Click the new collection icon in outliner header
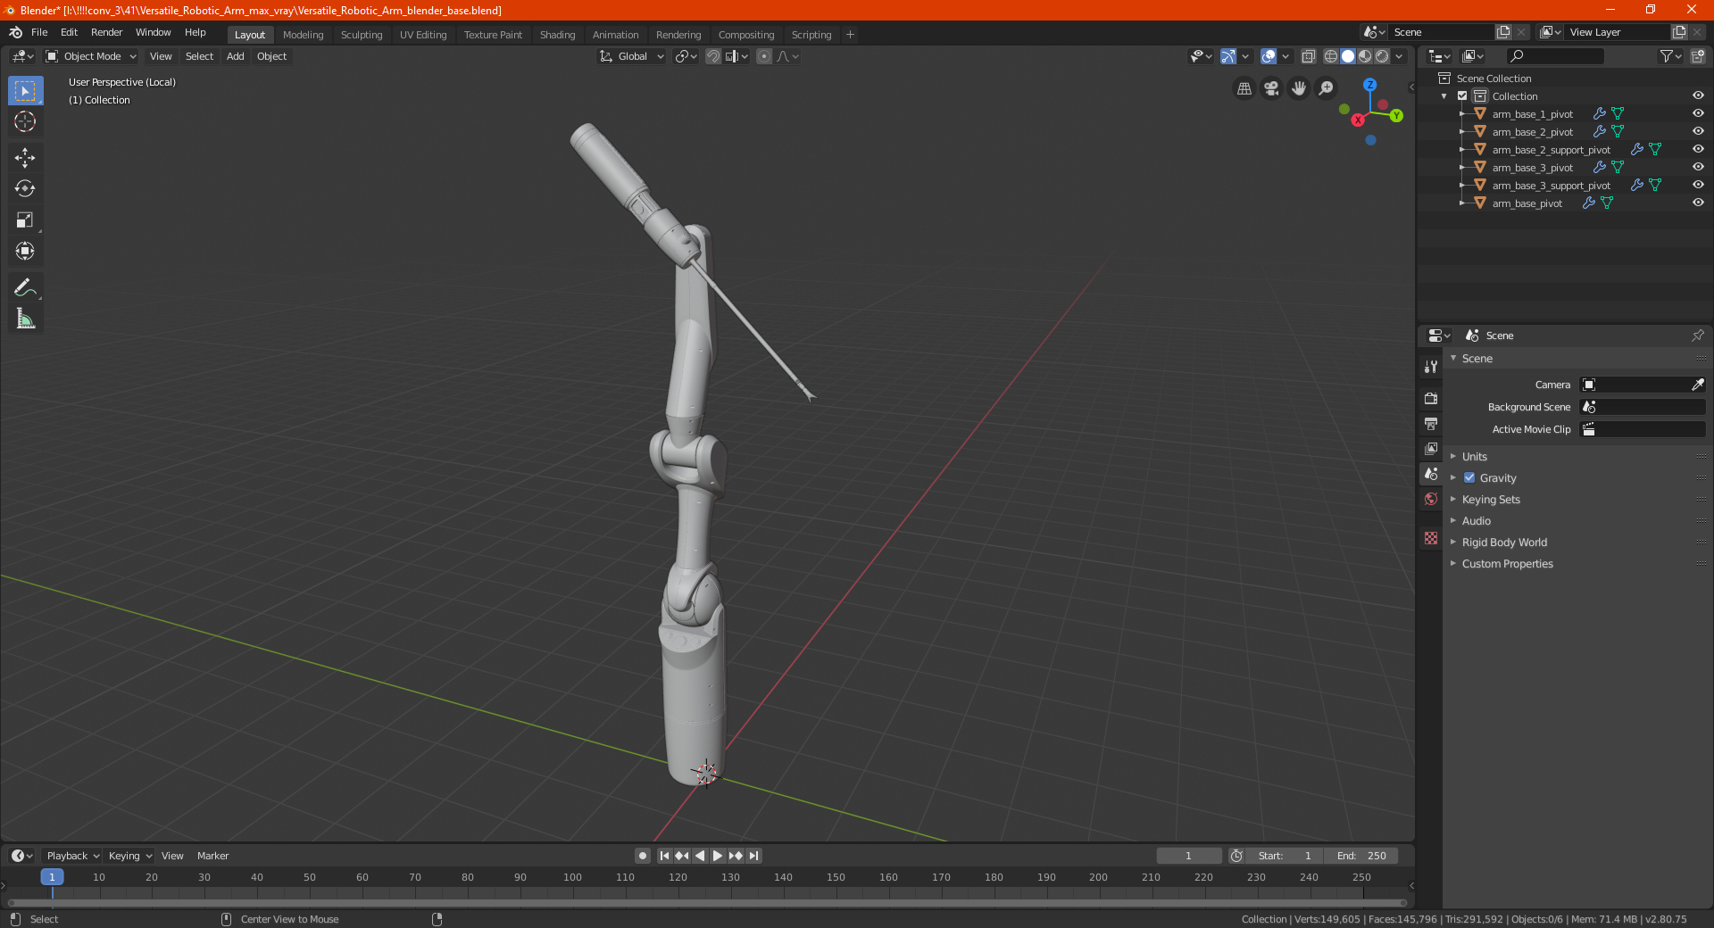The height and width of the screenshot is (928, 1714). coord(1697,56)
